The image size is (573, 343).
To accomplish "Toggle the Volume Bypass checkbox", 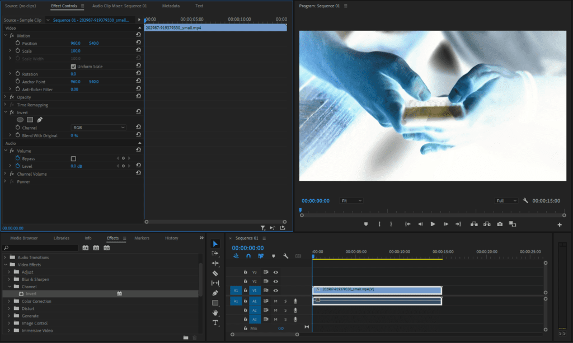I will coord(73,158).
